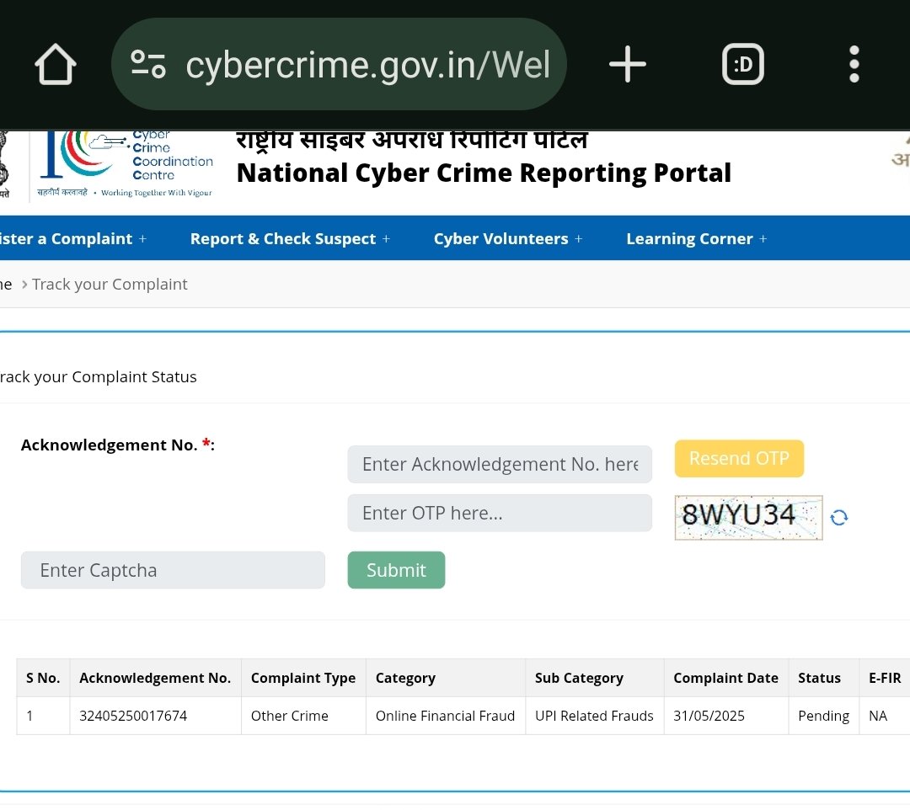Refresh the captcha image
The image size is (910, 810).
[839, 517]
